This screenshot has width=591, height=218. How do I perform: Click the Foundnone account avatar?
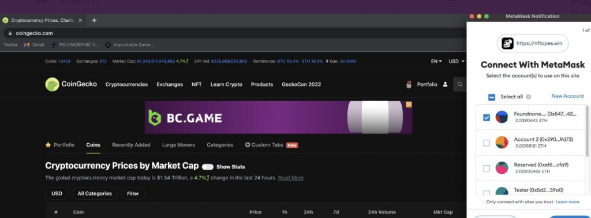coord(502,117)
